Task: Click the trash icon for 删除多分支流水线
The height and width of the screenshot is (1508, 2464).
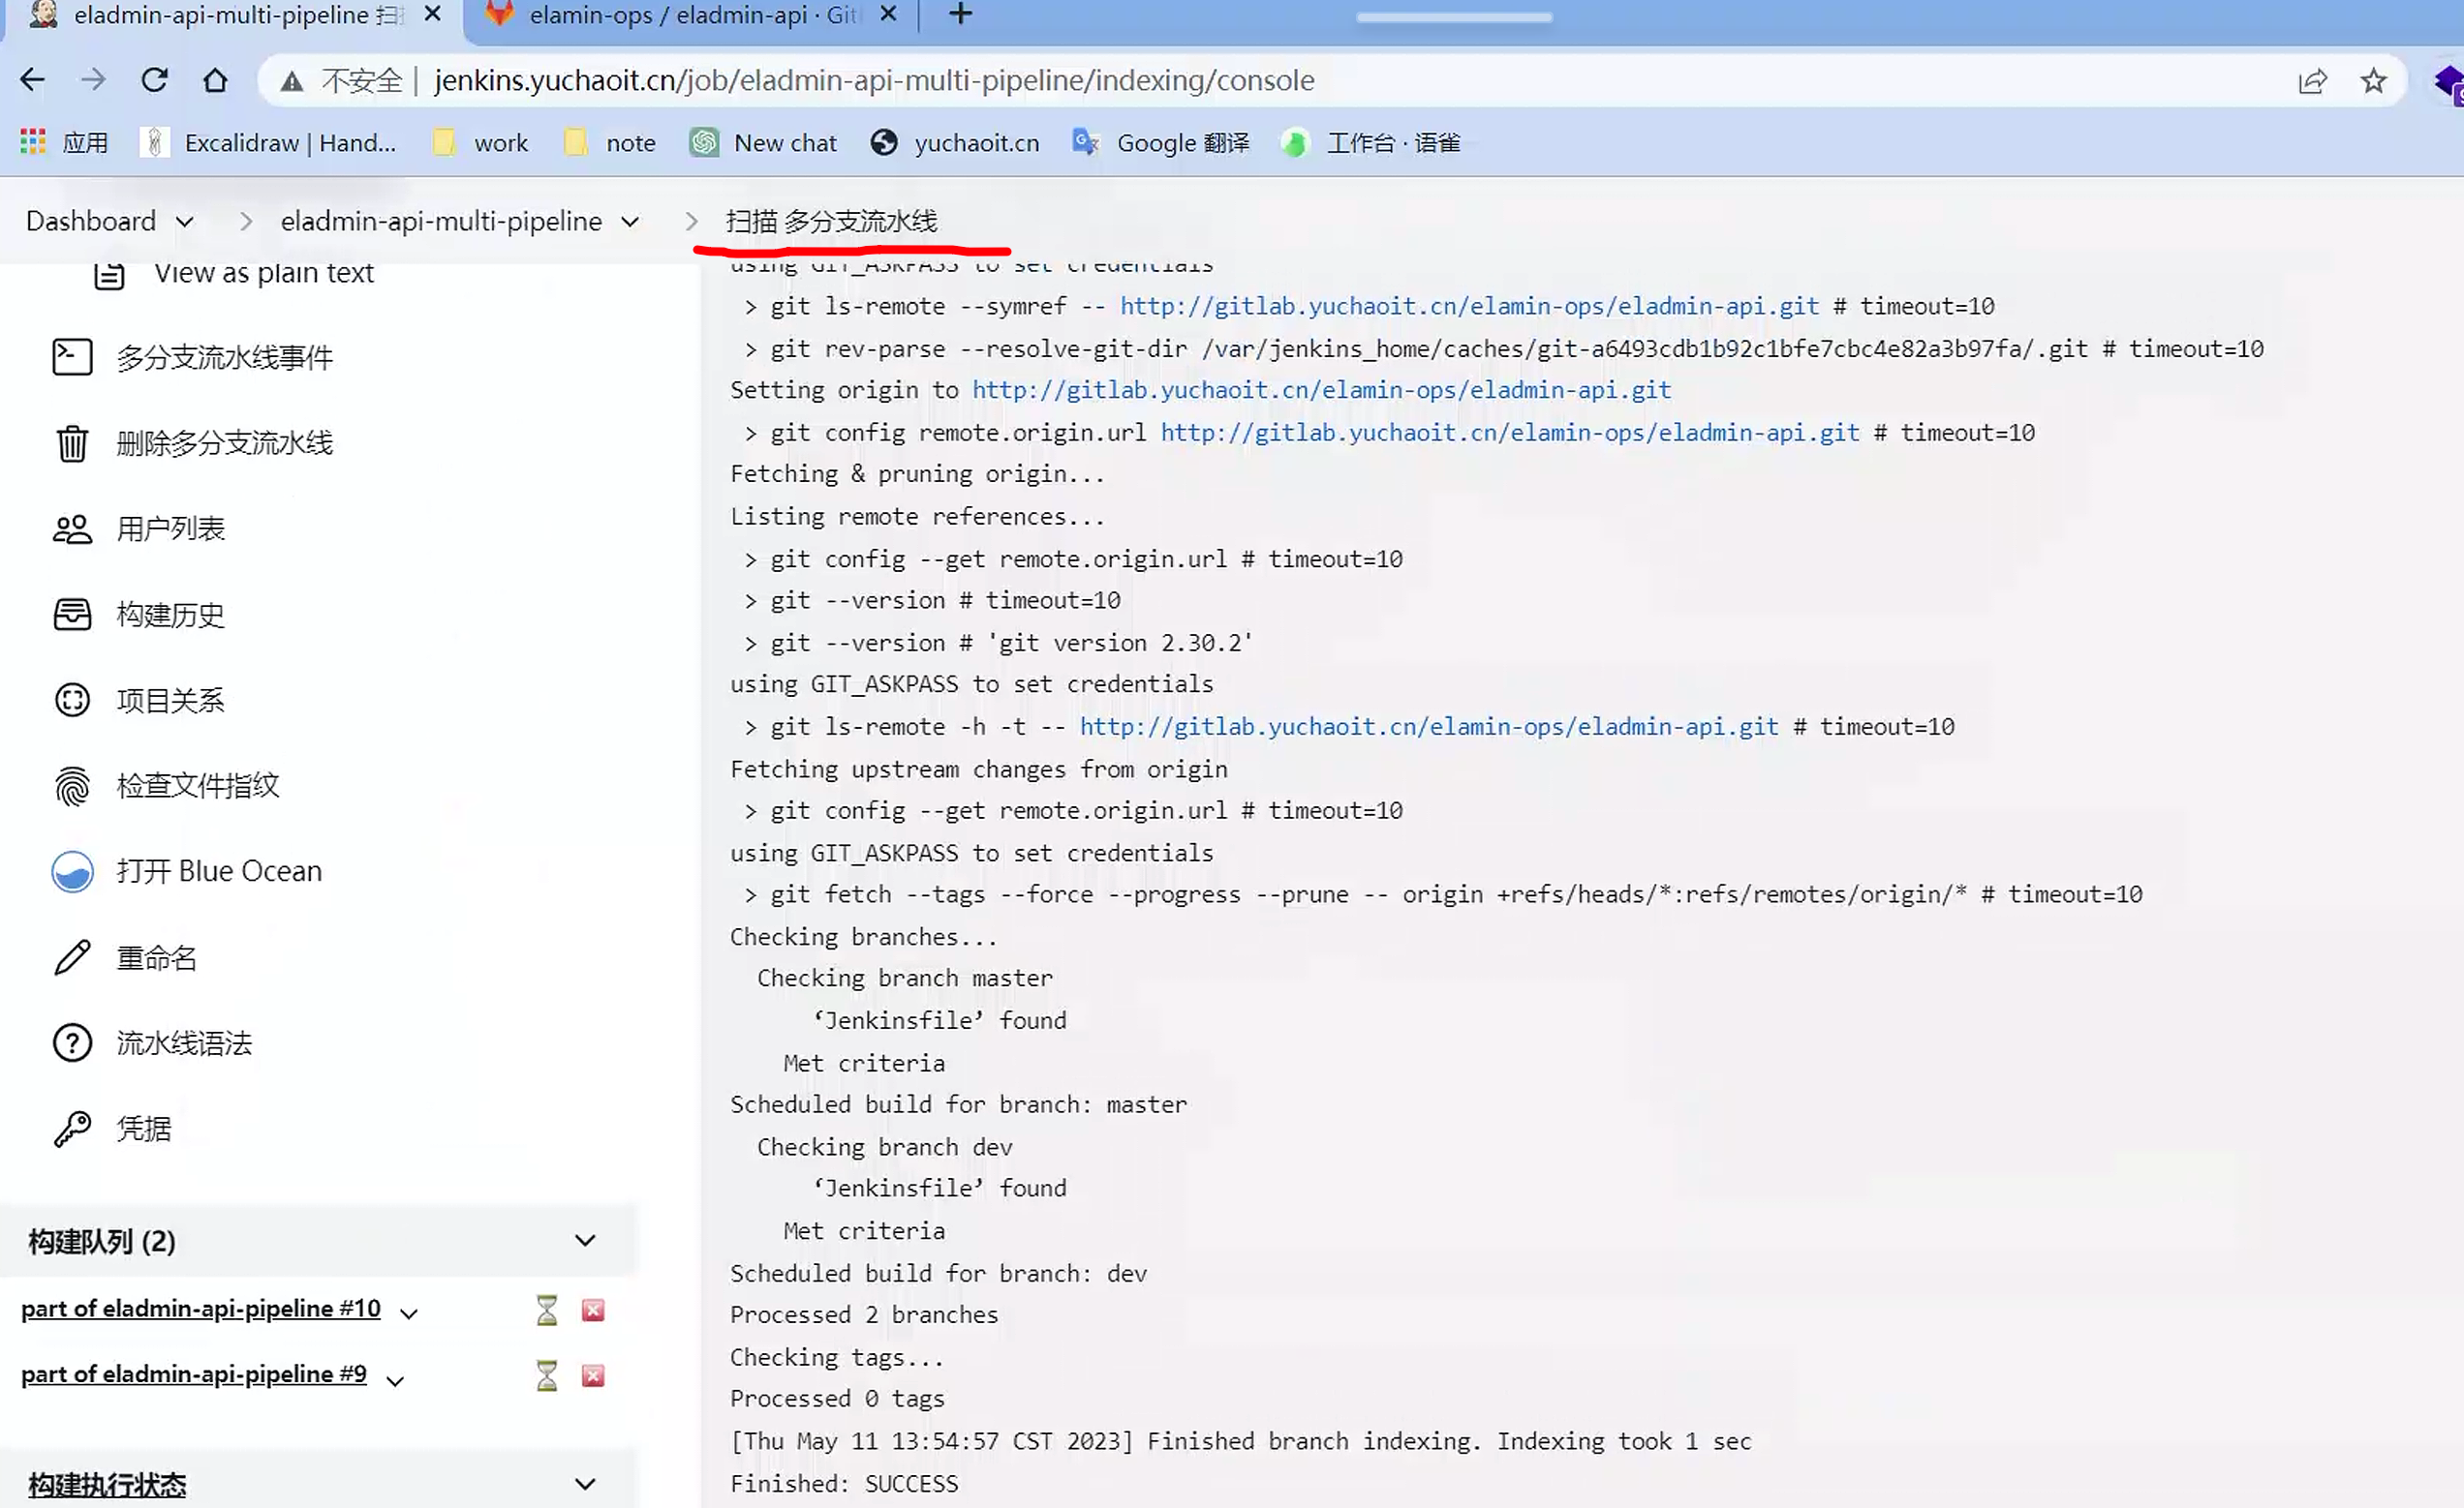Action: 71,442
